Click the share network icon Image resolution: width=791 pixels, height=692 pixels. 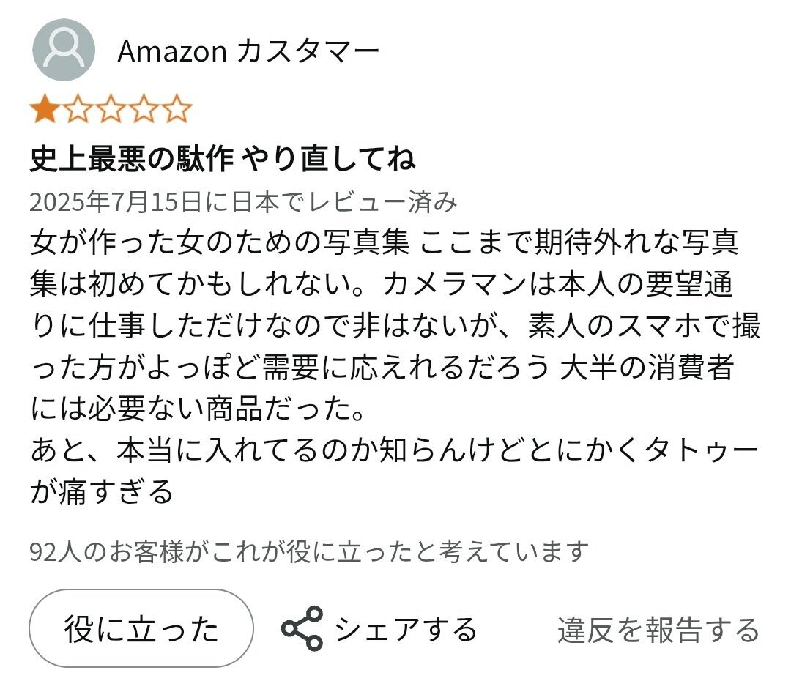click(x=302, y=628)
